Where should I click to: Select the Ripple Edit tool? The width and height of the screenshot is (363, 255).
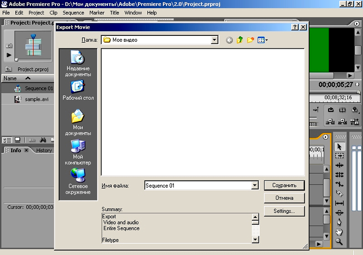coord(339,165)
